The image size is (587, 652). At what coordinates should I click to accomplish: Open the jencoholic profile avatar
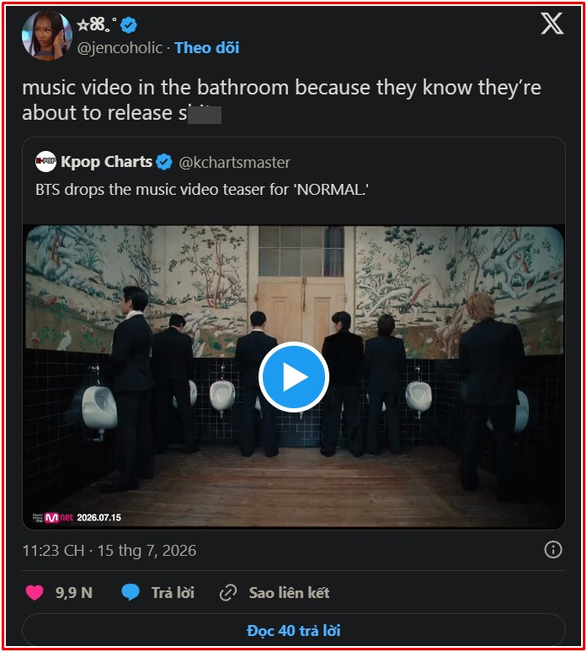pyautogui.click(x=46, y=35)
